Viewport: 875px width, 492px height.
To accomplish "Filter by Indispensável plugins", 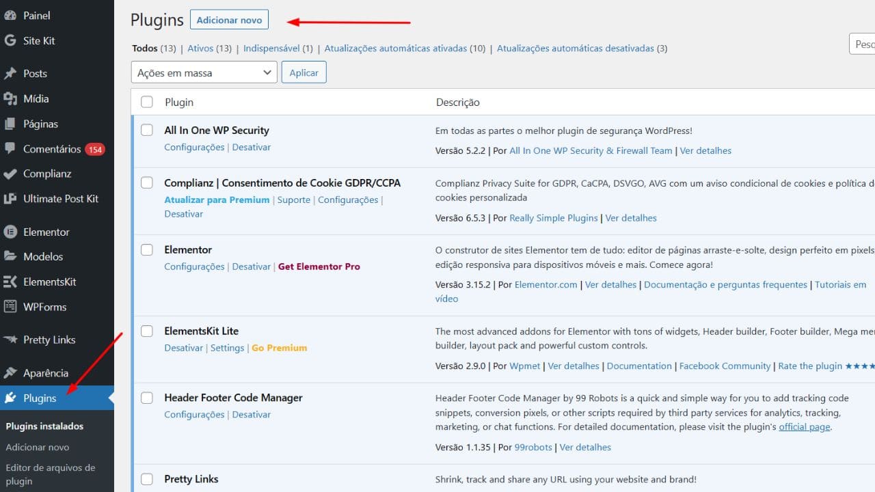I will 271,49.
